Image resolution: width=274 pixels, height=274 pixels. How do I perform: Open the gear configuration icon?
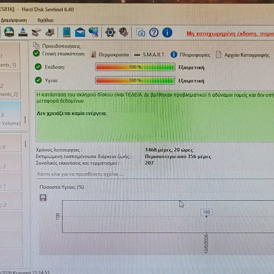[110, 32]
